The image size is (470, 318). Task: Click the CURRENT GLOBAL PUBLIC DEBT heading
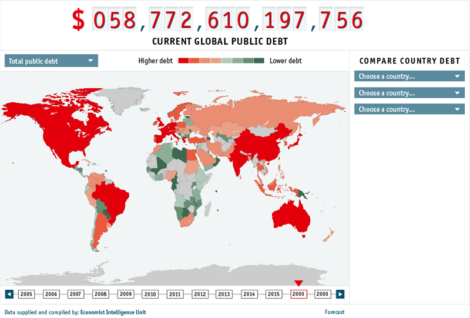coord(220,41)
